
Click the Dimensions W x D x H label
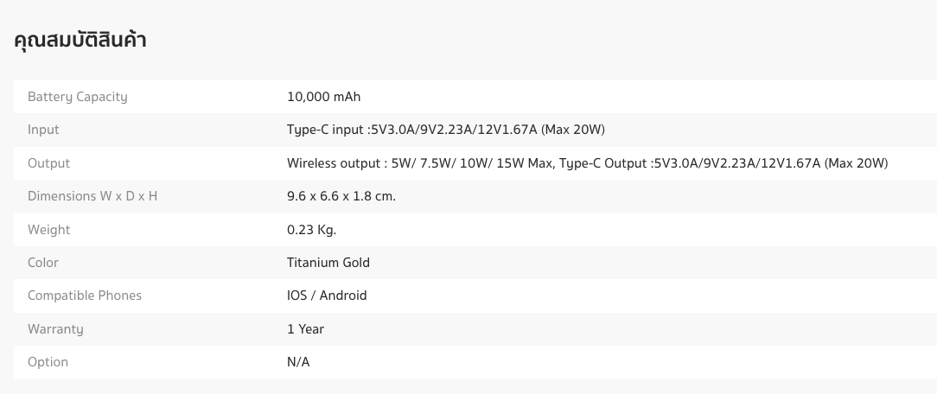pyautogui.click(x=92, y=196)
